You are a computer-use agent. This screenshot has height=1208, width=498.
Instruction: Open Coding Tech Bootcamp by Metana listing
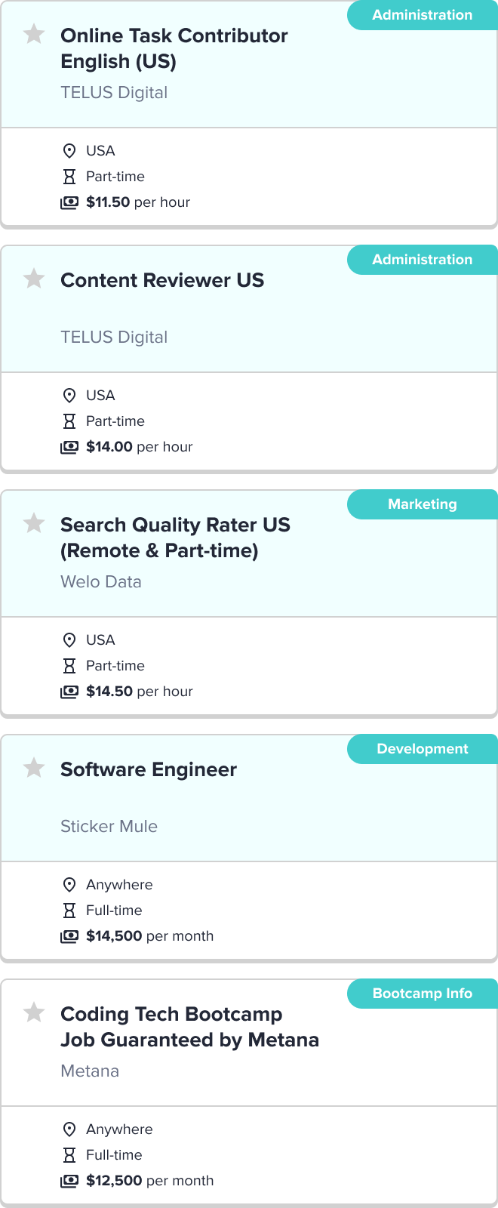click(189, 1027)
